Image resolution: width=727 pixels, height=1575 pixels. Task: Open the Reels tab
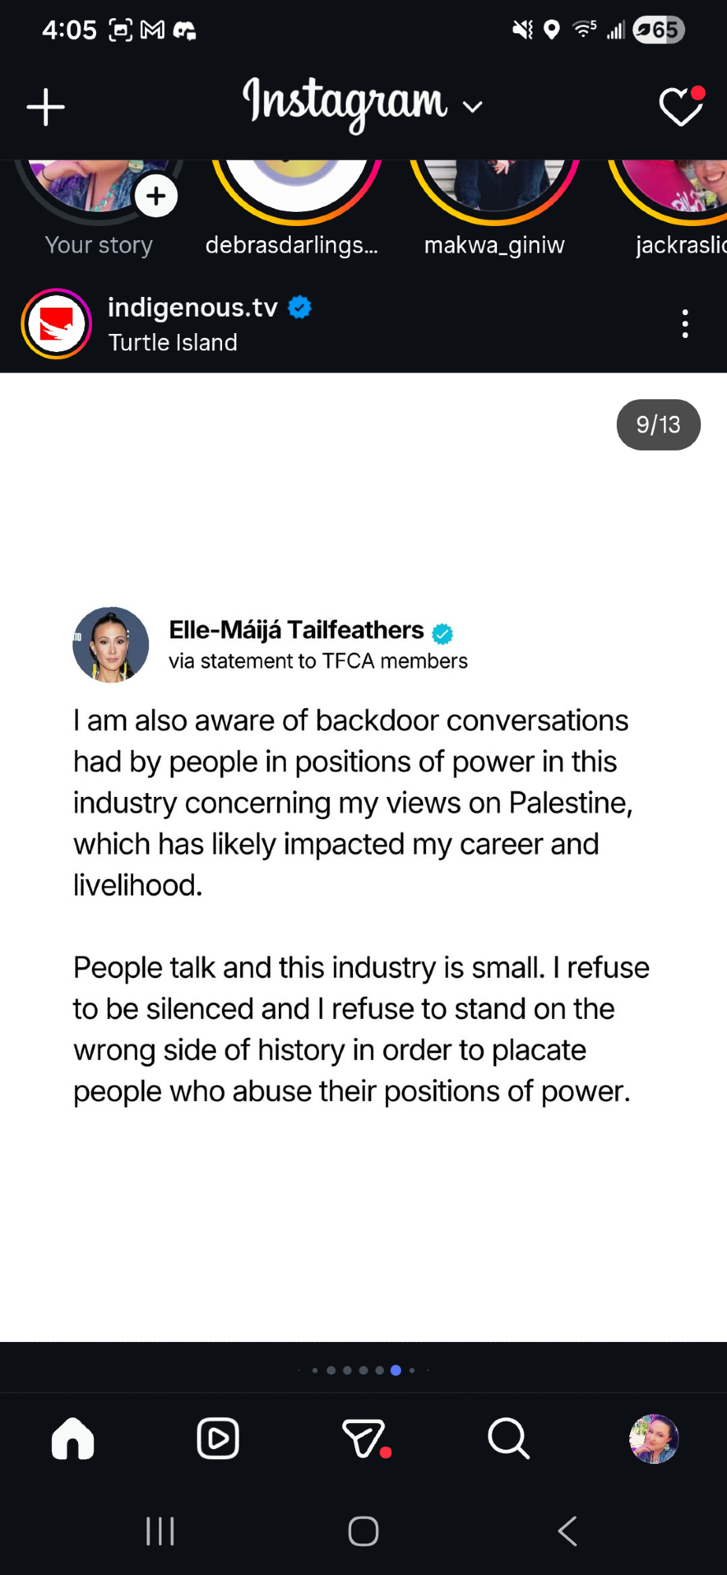218,1439
